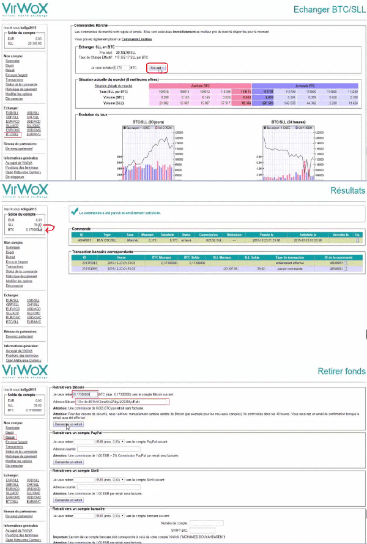Click the order icon in the 'entièrement effectué' transaction row
This screenshot has width=367, height=544.
345,263
